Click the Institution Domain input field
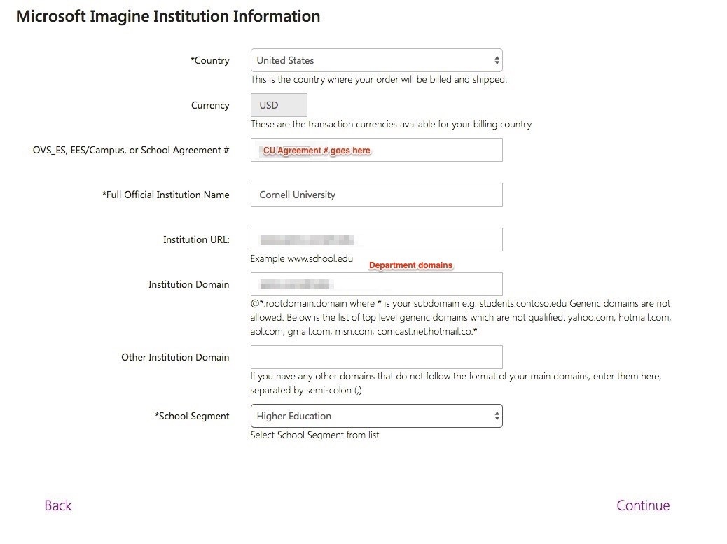727x544 pixels. coord(377,284)
